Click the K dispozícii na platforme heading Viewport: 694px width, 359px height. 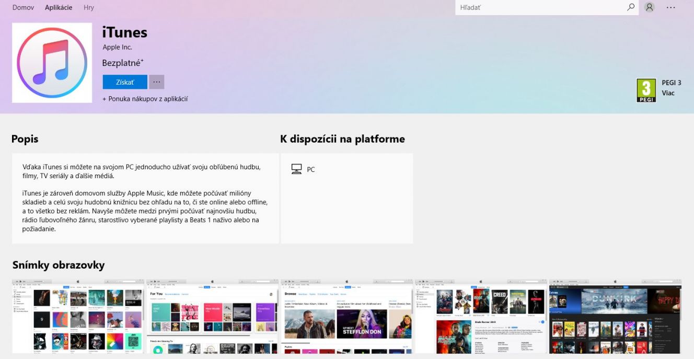click(x=343, y=139)
